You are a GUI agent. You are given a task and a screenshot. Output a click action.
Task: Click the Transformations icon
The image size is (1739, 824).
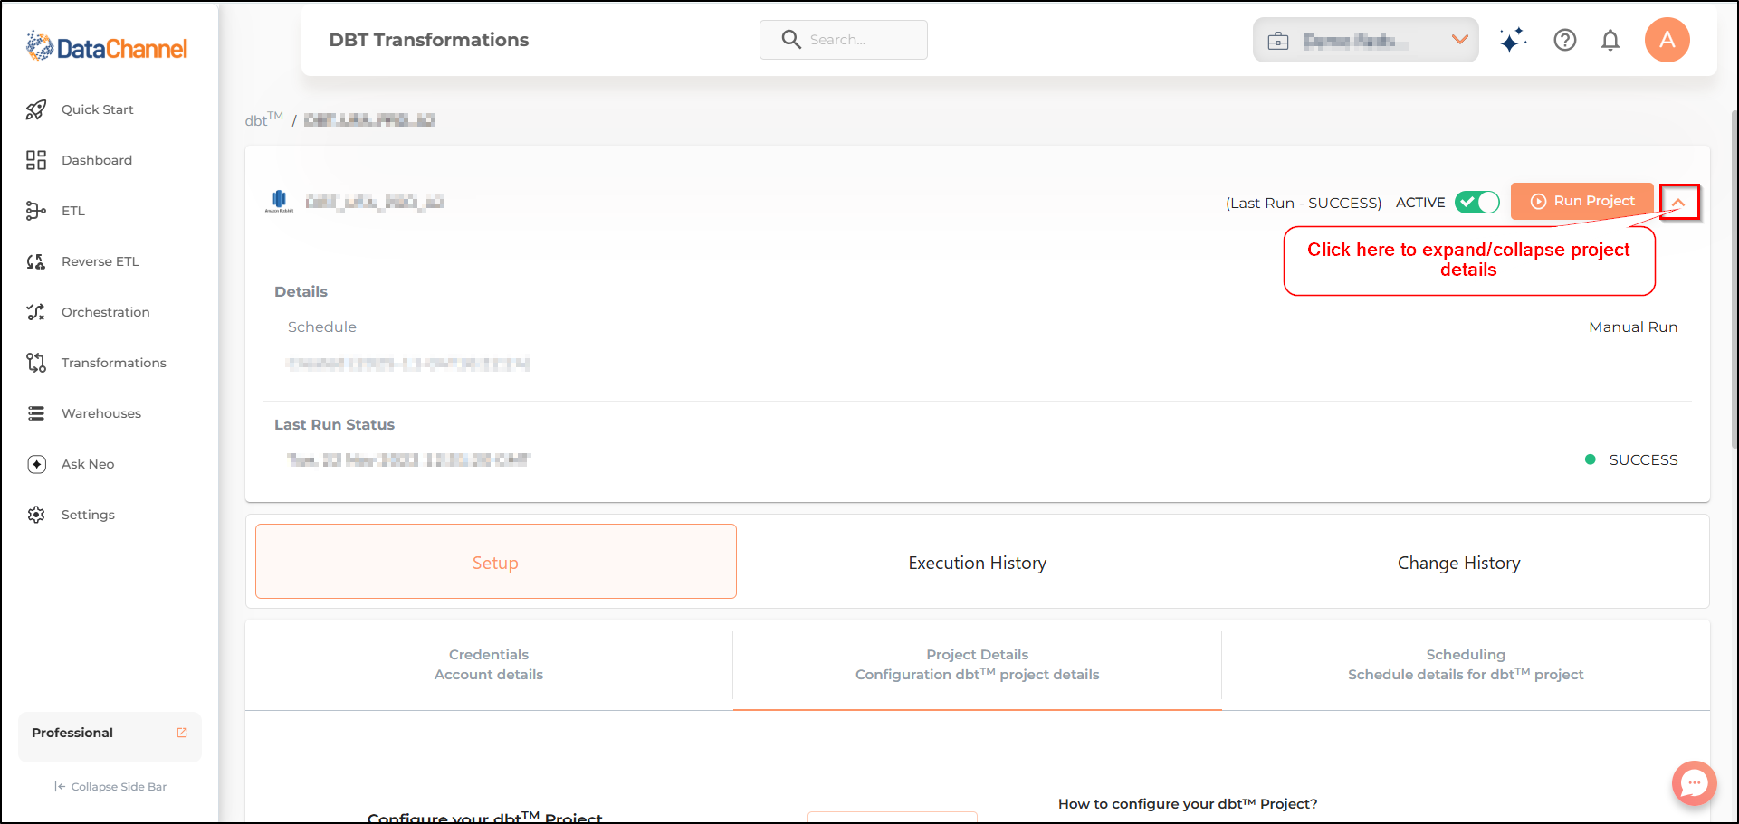tap(36, 363)
